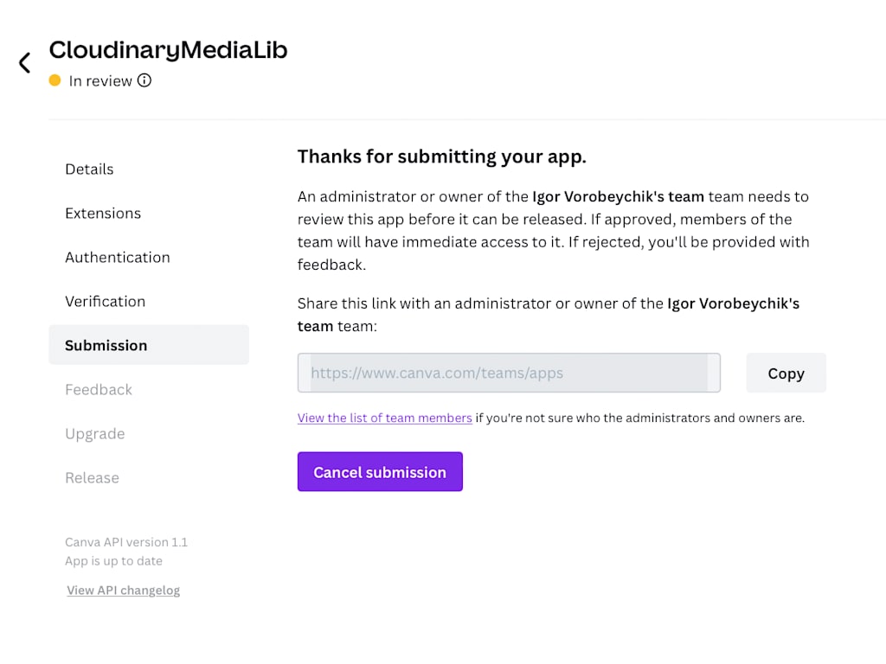Go to the Extensions section

103,213
